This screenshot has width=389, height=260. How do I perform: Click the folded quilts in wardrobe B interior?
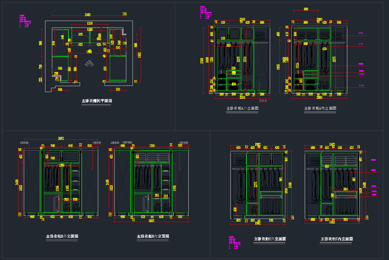pos(152,157)
